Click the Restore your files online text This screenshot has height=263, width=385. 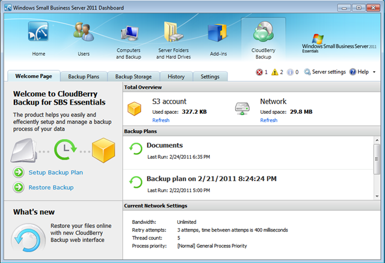tap(81, 233)
